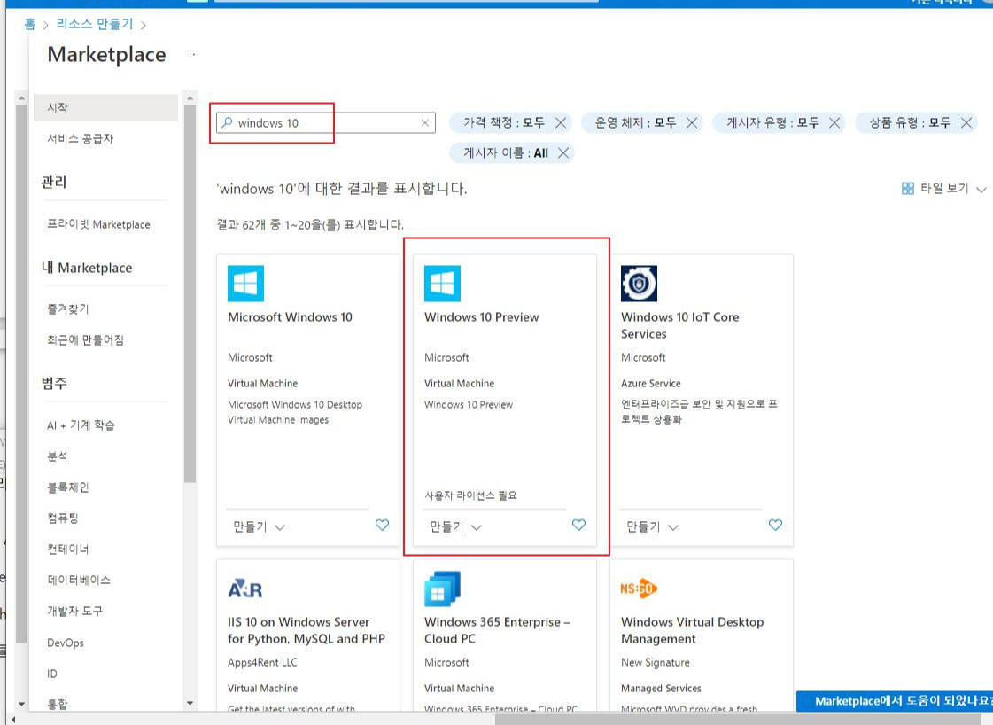993x725 pixels.
Task: Click the Windows 10 IoT Core Services icon
Action: 639,284
